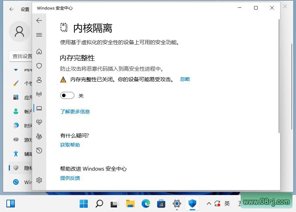Dismiss warning with the 忽略 link

tap(185, 79)
